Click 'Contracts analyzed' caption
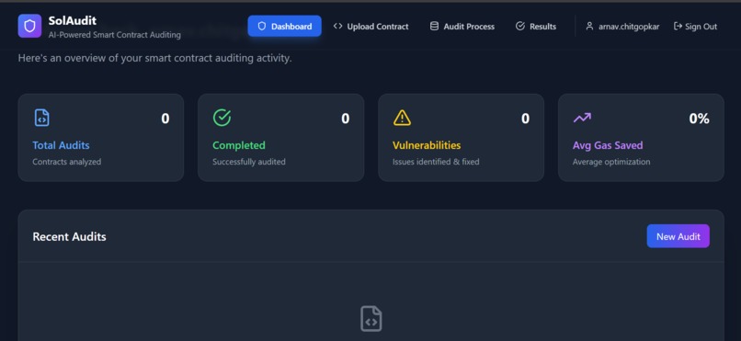741x341 pixels. point(66,162)
